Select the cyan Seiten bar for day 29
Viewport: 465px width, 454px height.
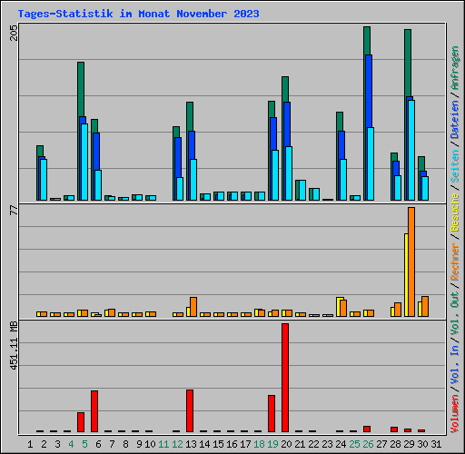[x=411, y=150]
